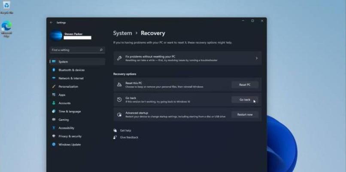Click the Advanced startup title text
The width and height of the screenshot is (346, 172).
pyautogui.click(x=137, y=113)
